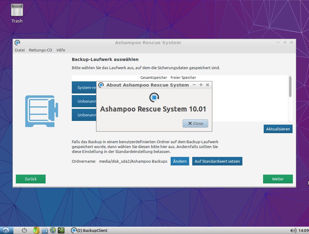Viewport: 309px width, 234px height.
Task: Maximize the Ashampoo Rescue System main window
Action: point(285,42)
